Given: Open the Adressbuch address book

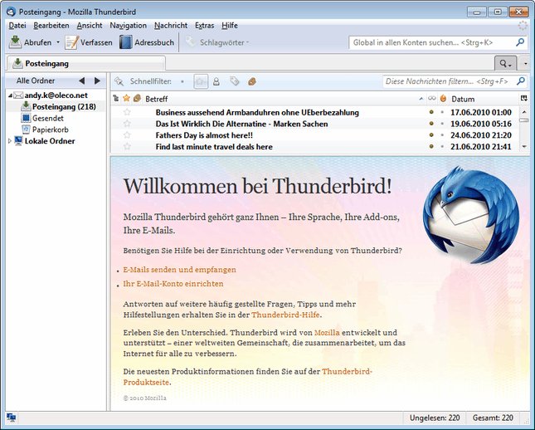Looking at the screenshot, I should tap(147, 42).
